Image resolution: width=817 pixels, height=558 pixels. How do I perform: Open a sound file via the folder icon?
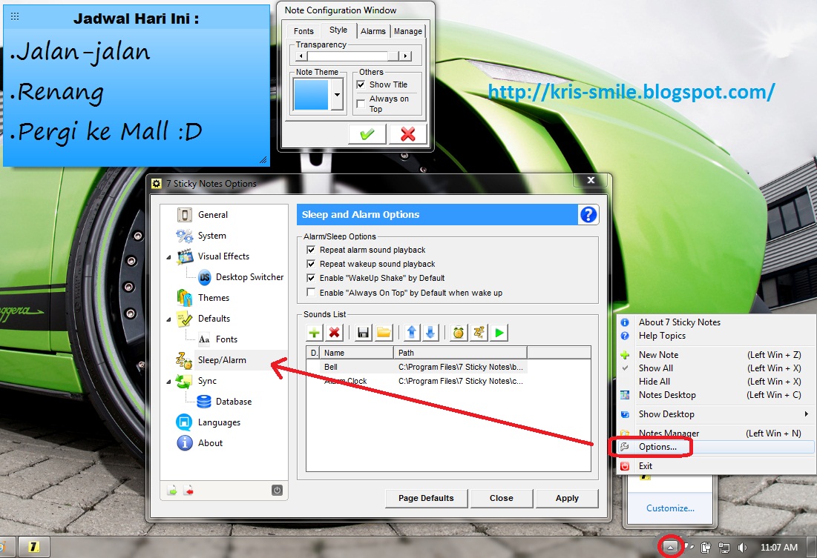tap(384, 332)
